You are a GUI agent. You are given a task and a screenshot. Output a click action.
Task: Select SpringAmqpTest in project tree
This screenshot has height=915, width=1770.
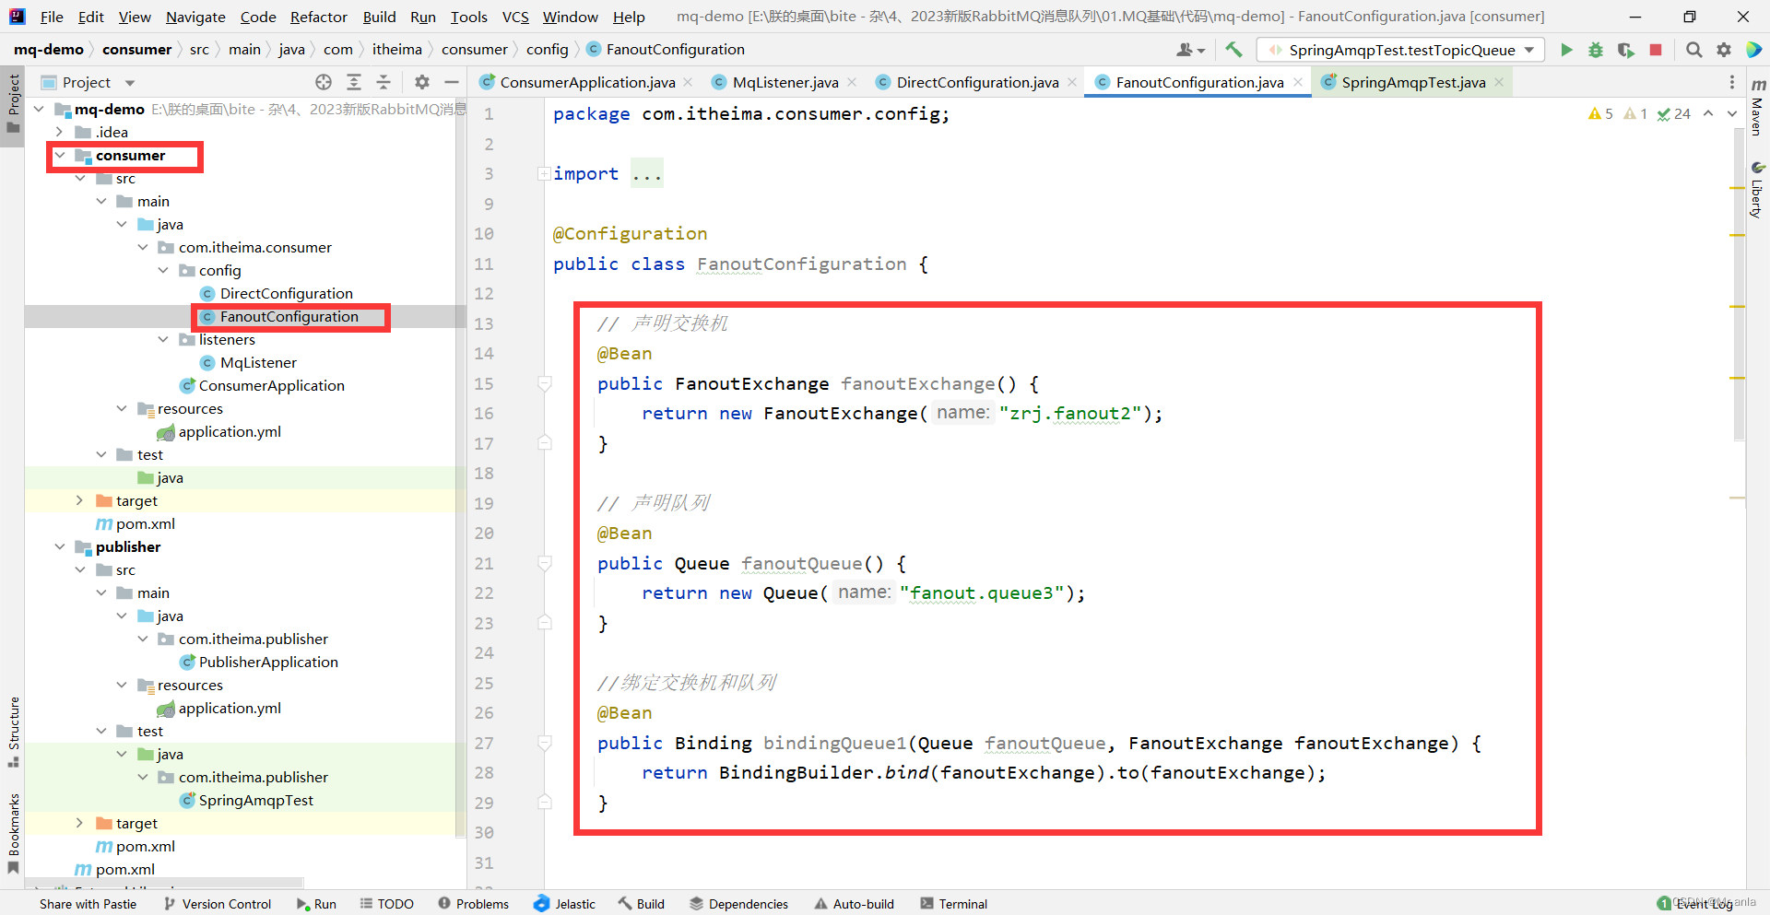(x=255, y=800)
